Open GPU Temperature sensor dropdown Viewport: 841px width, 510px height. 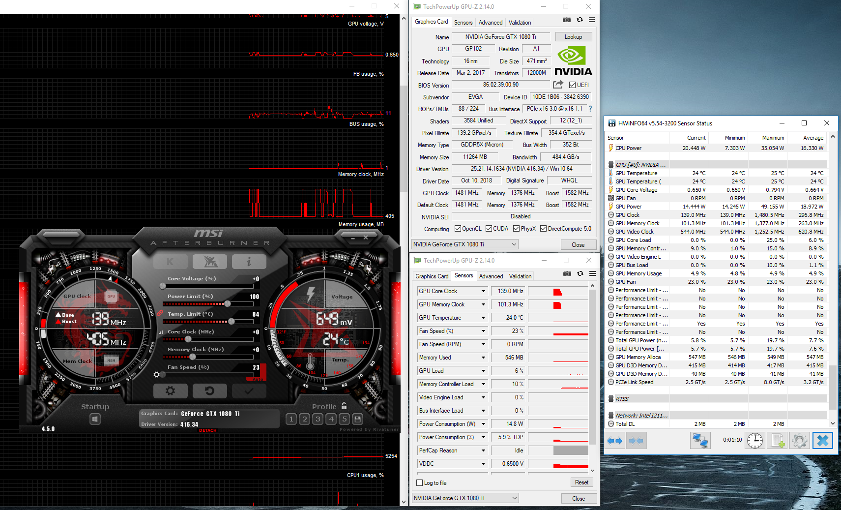tap(483, 318)
